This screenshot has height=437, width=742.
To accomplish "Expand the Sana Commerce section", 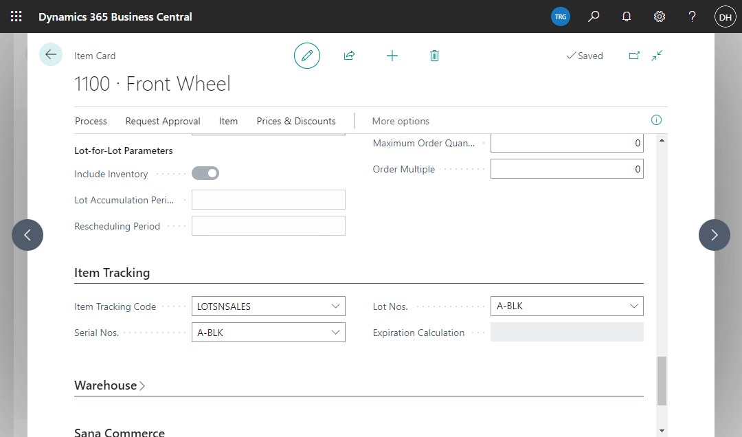I will pyautogui.click(x=120, y=432).
